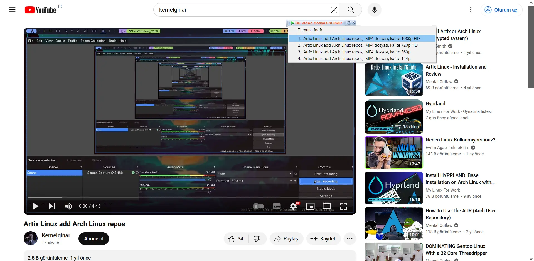Image resolution: width=534 pixels, height=261 pixels.
Task: Open the YouTube hamburger guide menu
Action: pyautogui.click(x=12, y=10)
